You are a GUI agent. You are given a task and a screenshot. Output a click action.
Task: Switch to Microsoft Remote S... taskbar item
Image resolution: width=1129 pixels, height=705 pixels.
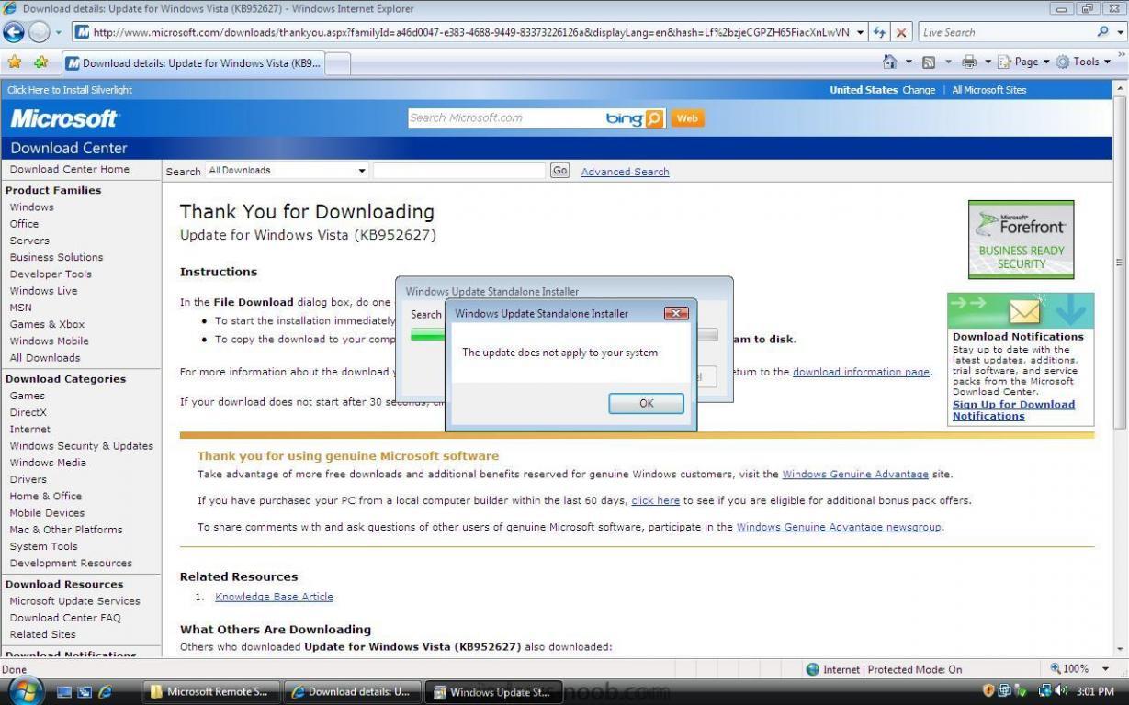210,692
